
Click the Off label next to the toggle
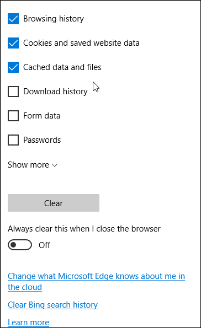pyautogui.click(x=44, y=245)
